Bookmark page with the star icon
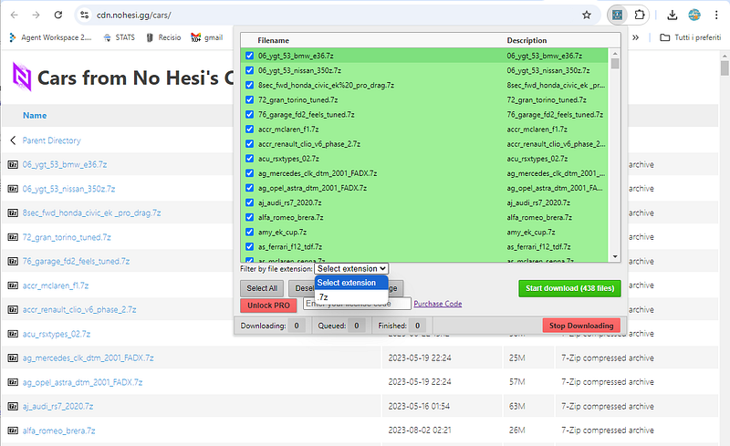Viewport: 730px width, 446px height. click(587, 15)
